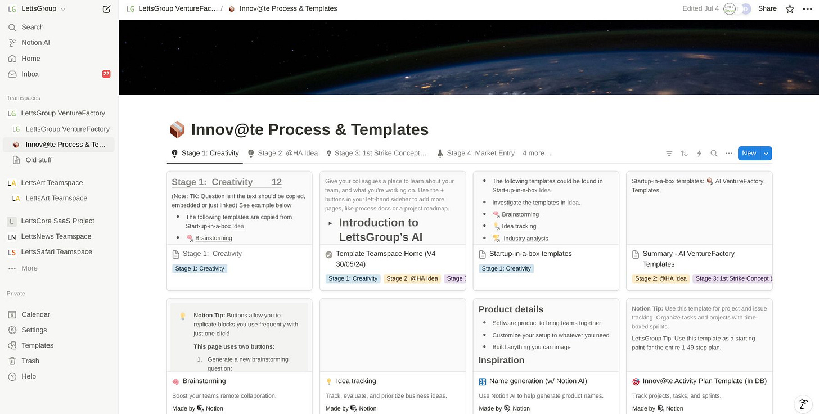Click the ellipsis icon for more view options
This screenshot has width=819, height=414.
click(729, 153)
